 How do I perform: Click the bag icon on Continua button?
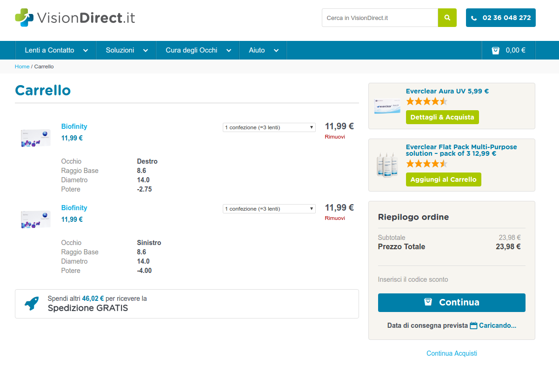point(428,302)
